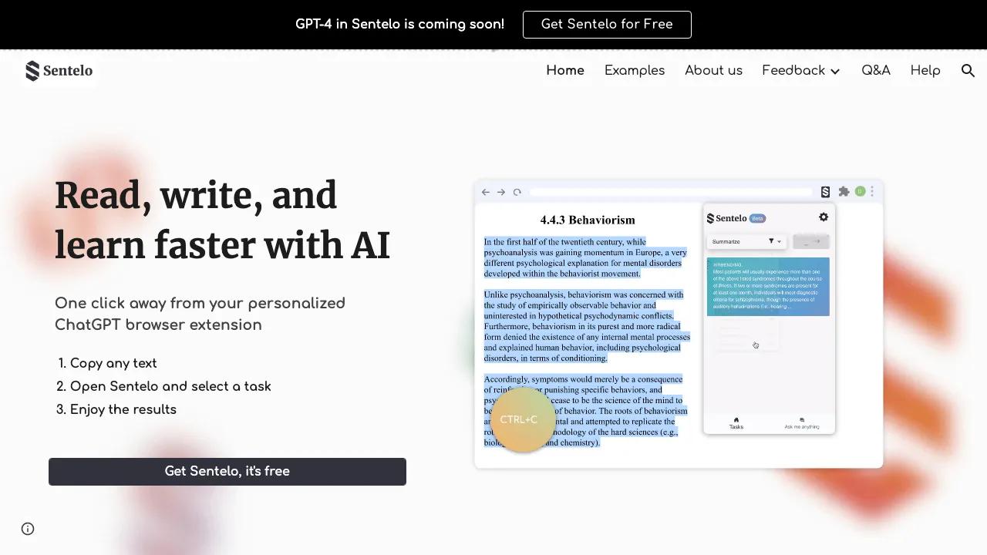987x555 pixels.
Task: Open the Examples page
Action: click(635, 71)
